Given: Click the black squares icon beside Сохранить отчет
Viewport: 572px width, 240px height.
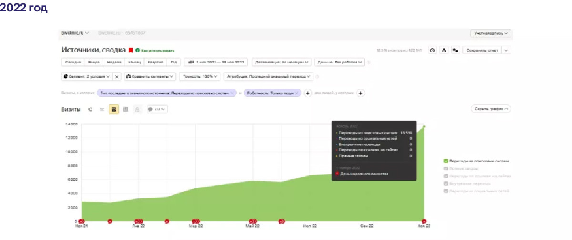Looking at the screenshot, I should (x=456, y=50).
